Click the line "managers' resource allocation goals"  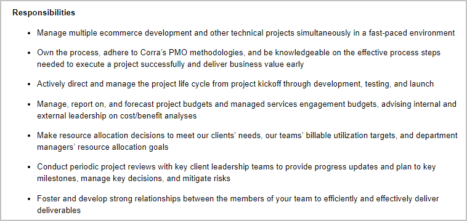pyautogui.click(x=103, y=147)
